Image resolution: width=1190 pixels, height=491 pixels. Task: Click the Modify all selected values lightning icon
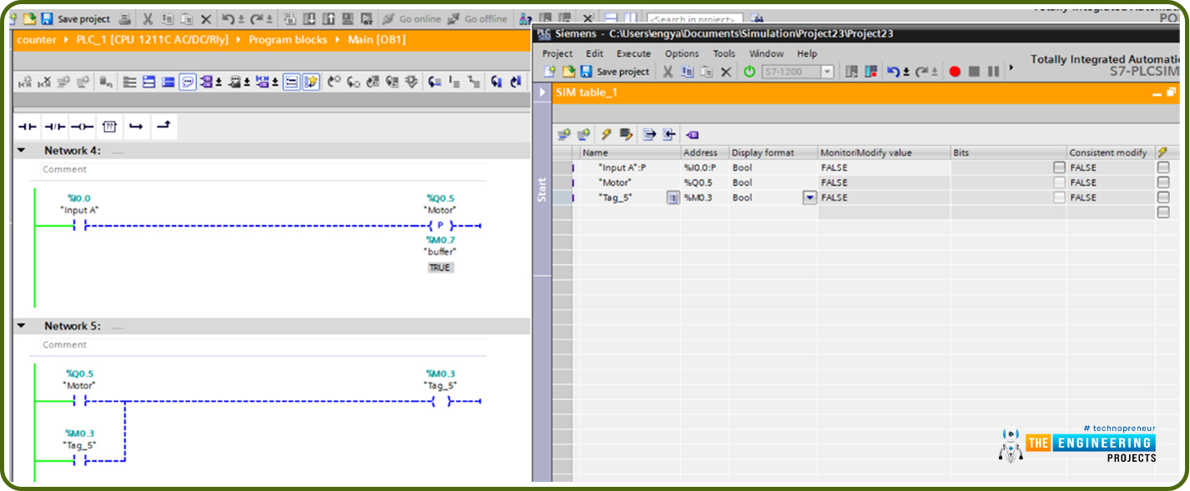point(605,134)
